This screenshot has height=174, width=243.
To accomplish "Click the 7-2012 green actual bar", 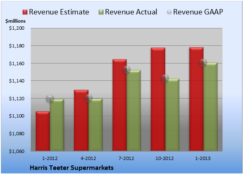I will click(x=133, y=111).
